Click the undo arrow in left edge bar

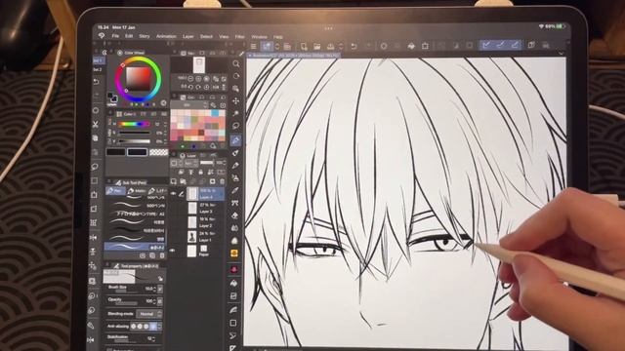pyautogui.click(x=96, y=82)
